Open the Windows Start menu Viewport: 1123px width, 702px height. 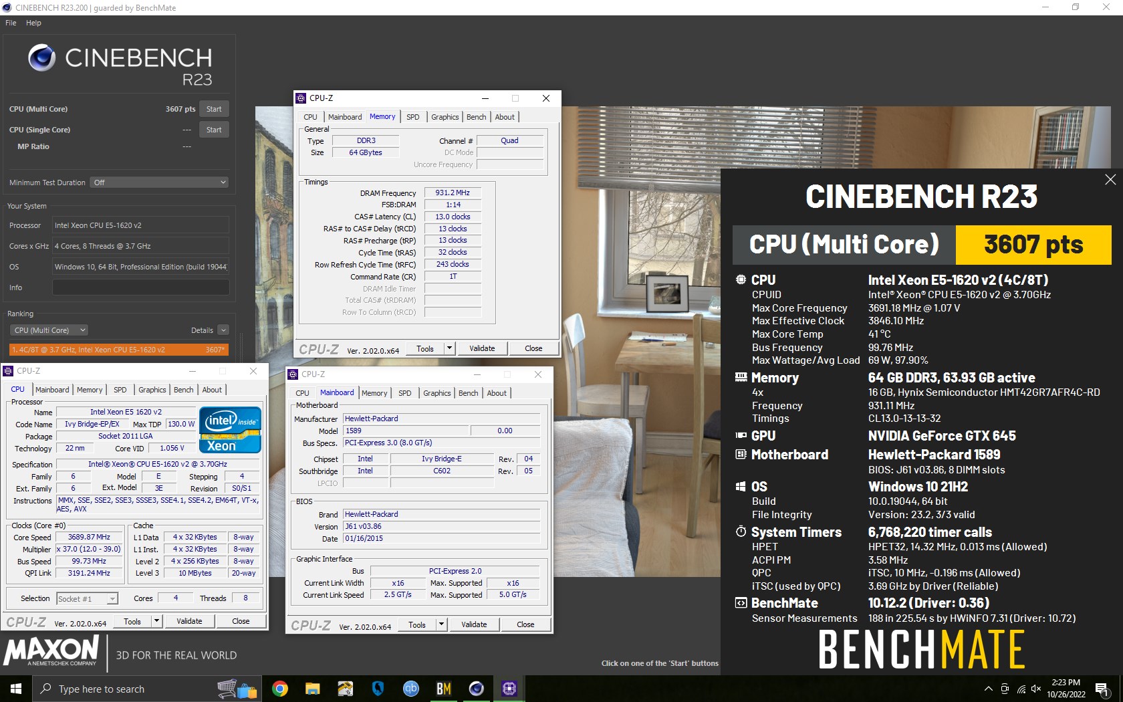[16, 689]
